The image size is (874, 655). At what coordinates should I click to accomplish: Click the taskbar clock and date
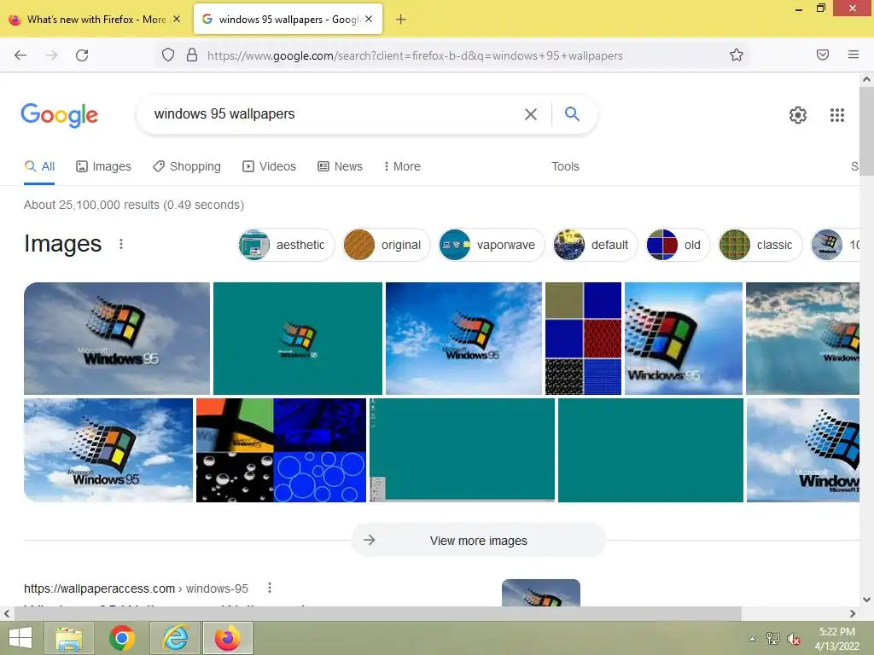[x=836, y=639]
